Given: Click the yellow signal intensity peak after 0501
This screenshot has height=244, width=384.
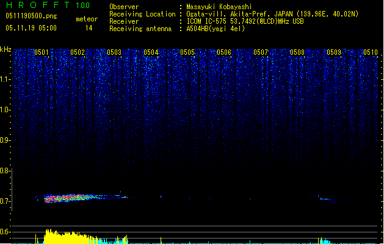Looking at the screenshot, I should pyautogui.click(x=66, y=237).
